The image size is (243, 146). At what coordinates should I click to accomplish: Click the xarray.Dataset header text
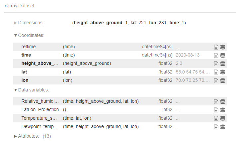[20, 6]
